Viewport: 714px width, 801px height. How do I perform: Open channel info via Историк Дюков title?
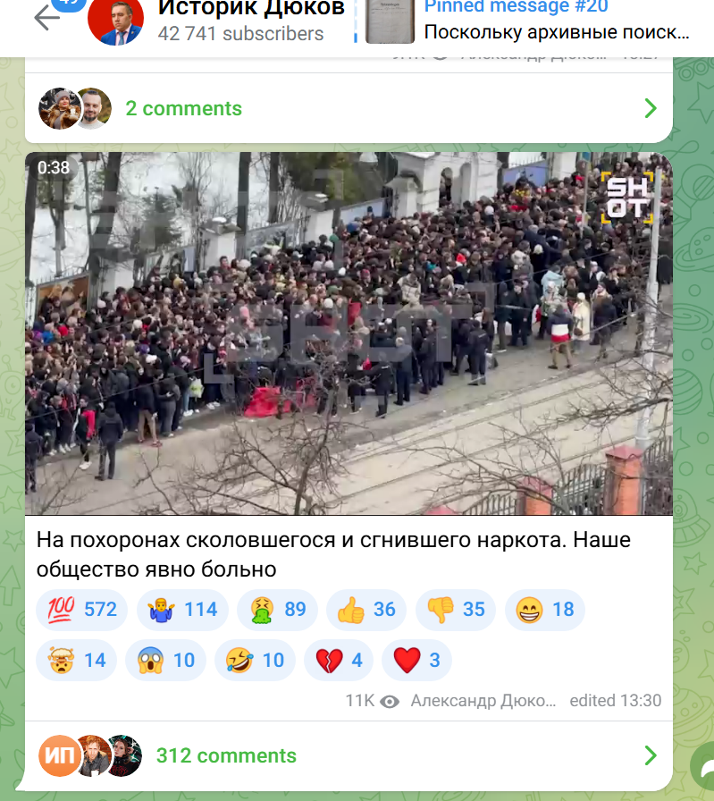(251, 8)
